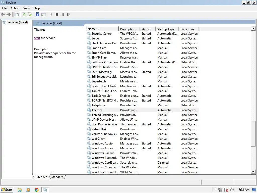Open the Windows Start button

(7, 190)
